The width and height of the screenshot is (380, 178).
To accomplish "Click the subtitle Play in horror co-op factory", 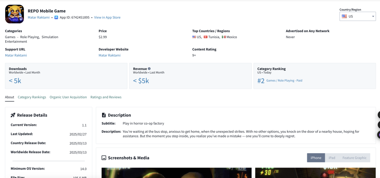I will 144,123.
